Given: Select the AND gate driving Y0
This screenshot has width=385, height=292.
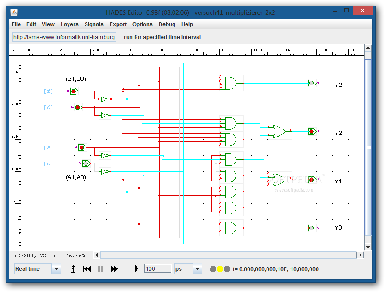Looking at the screenshot, I should point(231,228).
